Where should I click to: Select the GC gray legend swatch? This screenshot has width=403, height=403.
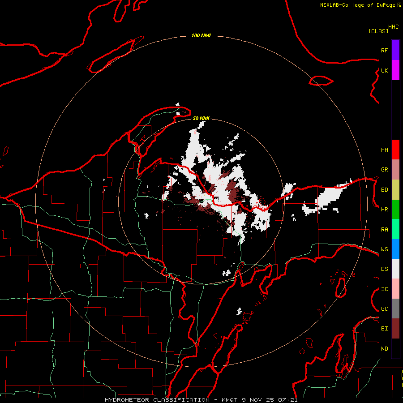pos(395,309)
